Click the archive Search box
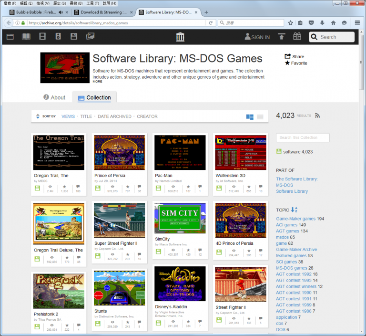Screen dimensions: 366x336 point(332,37)
